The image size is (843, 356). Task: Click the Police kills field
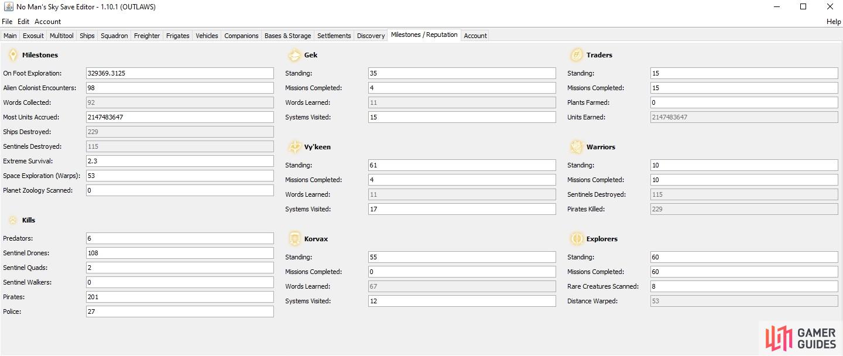(x=180, y=311)
